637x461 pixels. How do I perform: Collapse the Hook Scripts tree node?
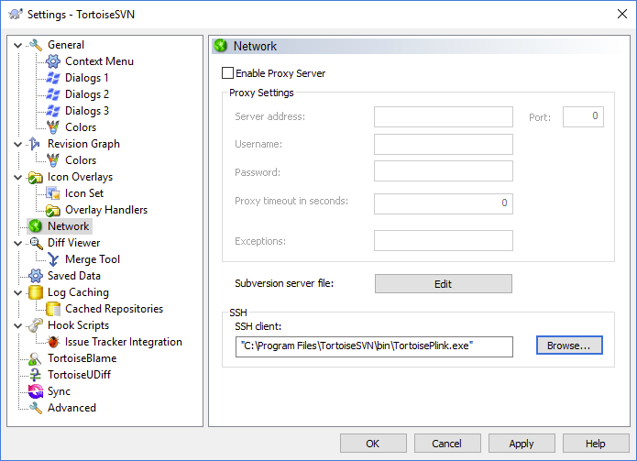18,325
